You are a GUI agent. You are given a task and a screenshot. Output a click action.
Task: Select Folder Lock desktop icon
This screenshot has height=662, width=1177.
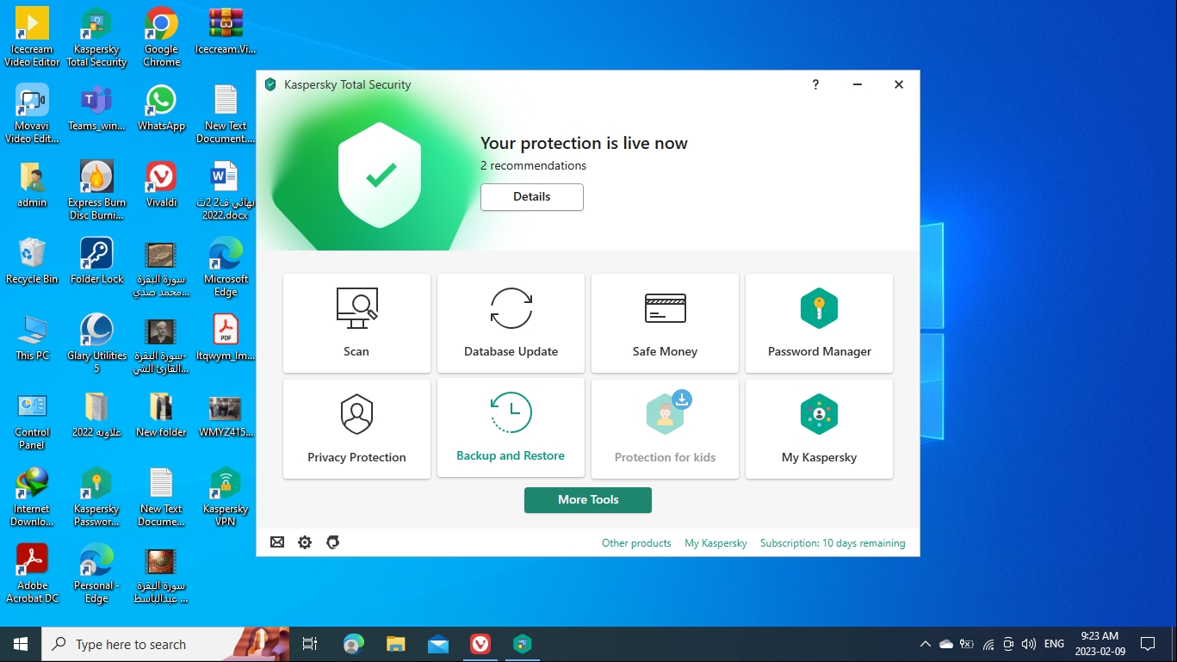pos(96,261)
